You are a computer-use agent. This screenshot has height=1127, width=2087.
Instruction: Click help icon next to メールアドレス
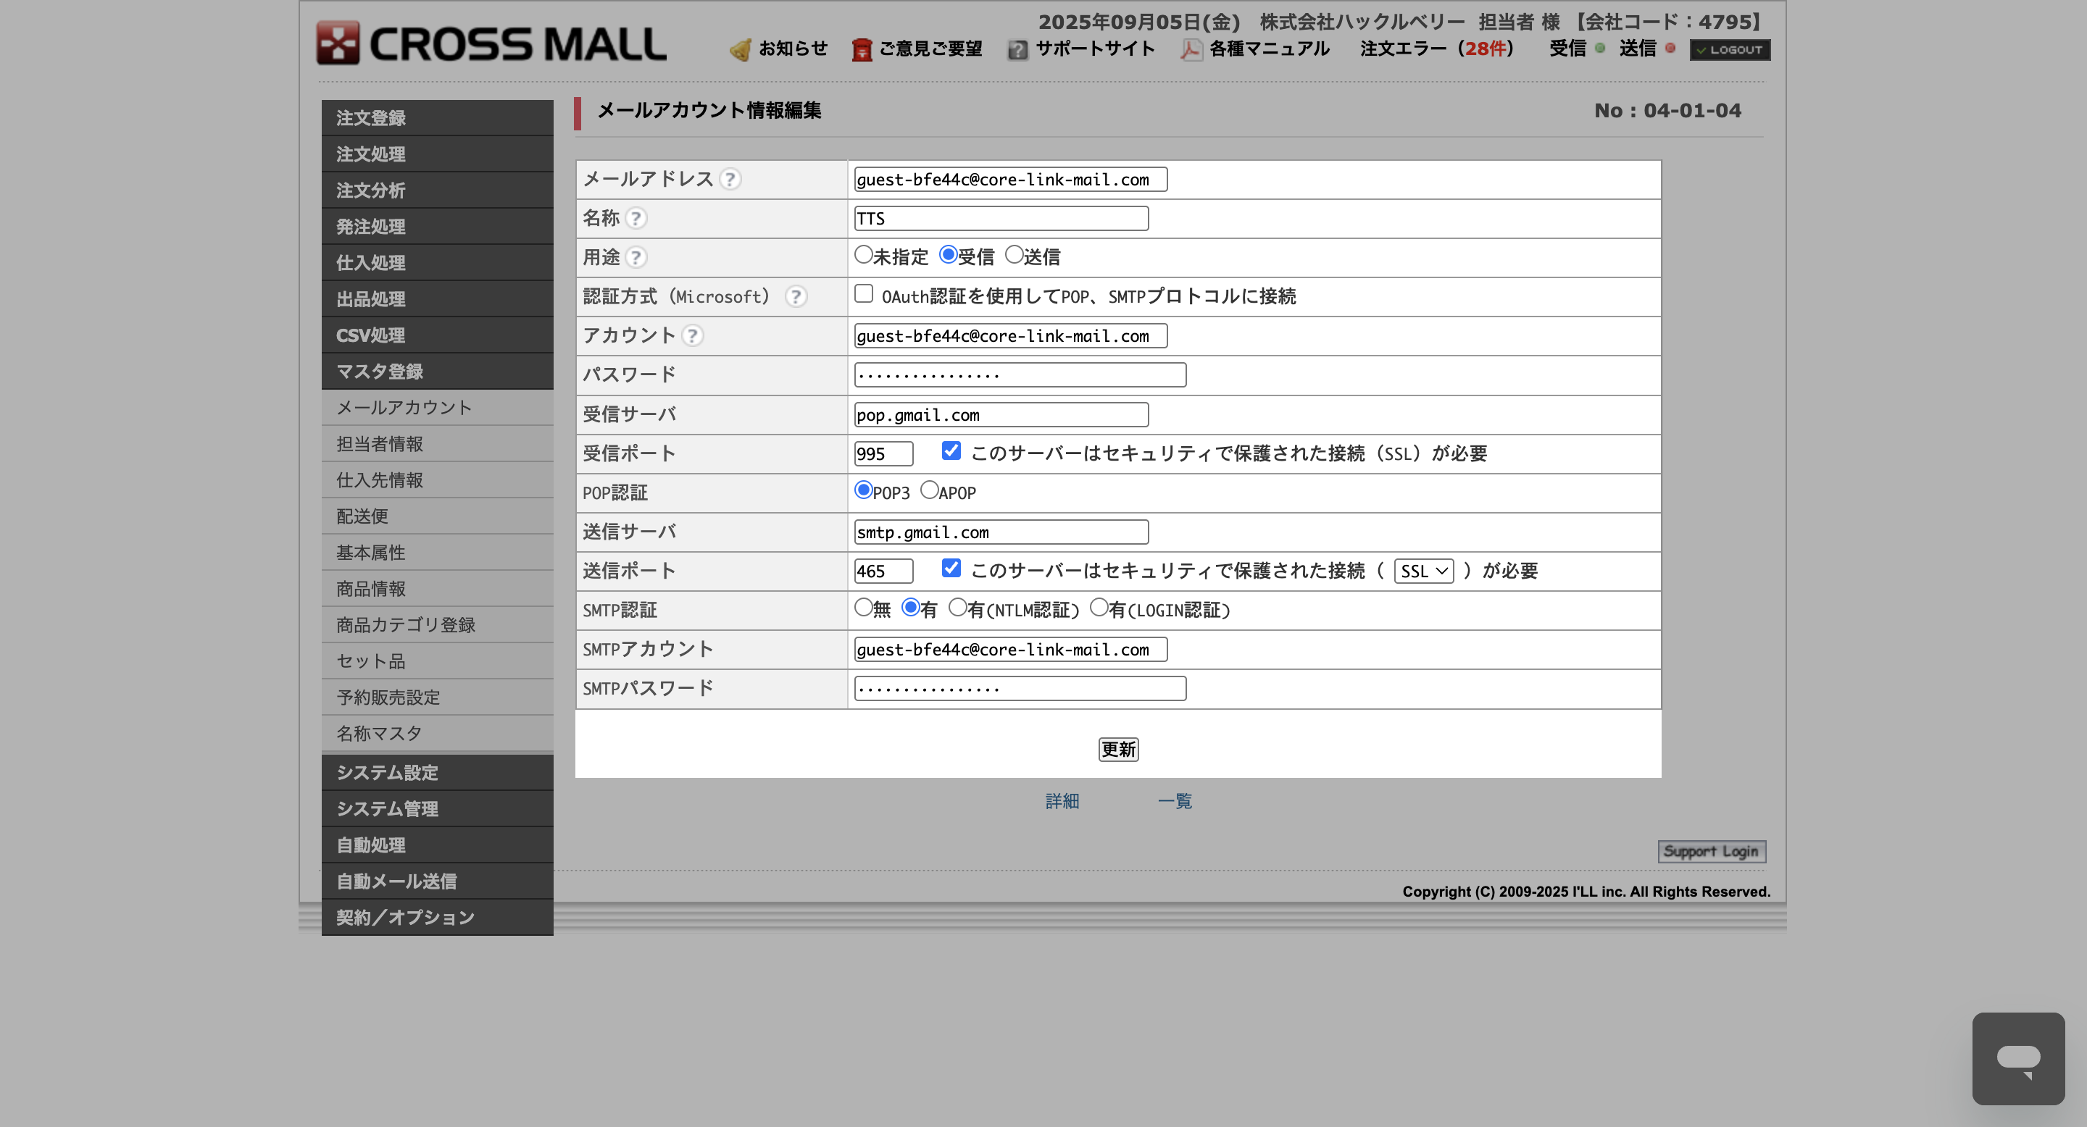pos(730,179)
